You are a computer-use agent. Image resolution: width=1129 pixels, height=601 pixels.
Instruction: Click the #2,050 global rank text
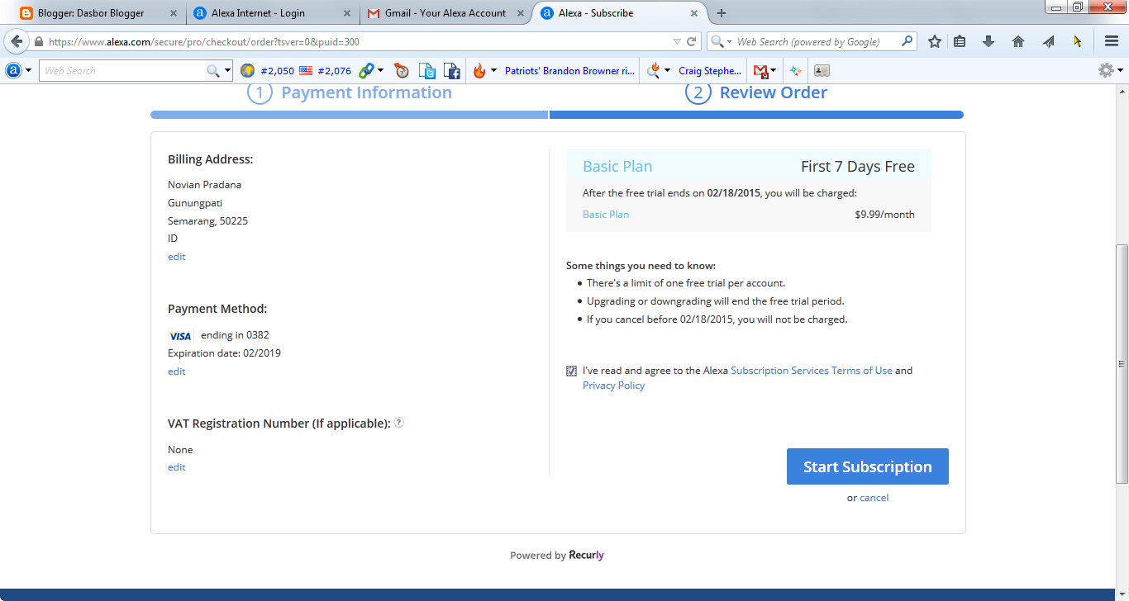pyautogui.click(x=277, y=71)
